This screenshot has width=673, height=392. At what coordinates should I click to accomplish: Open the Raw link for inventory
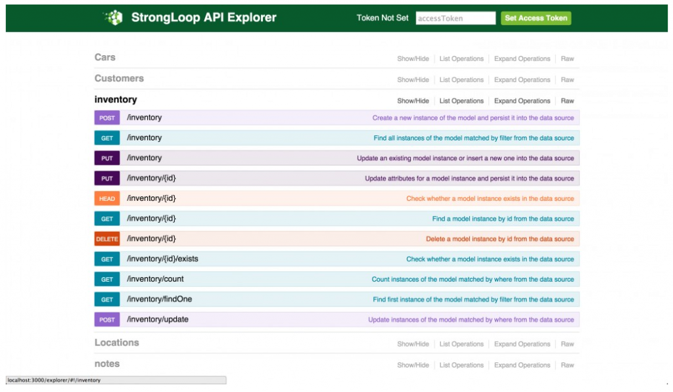pos(567,100)
